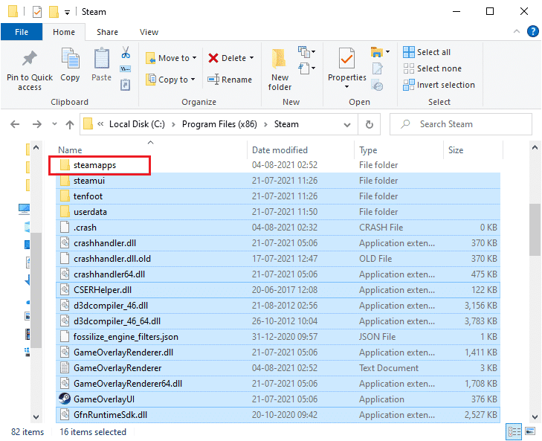The width and height of the screenshot is (542, 441).
Task: Click Local Disk (C:) breadcrumb
Action: [137, 124]
